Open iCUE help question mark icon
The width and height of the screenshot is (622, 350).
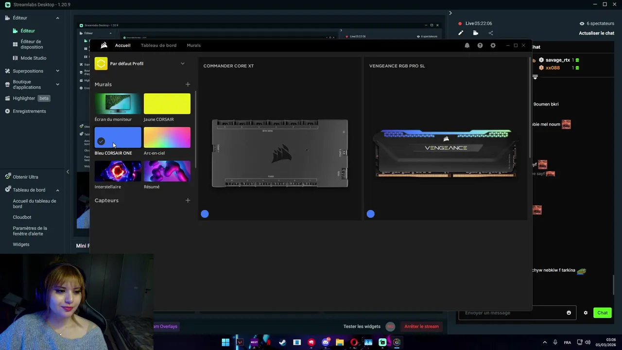(480, 45)
